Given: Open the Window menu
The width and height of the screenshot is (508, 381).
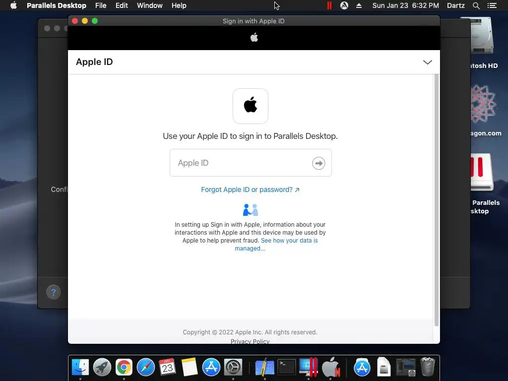Looking at the screenshot, I should (150, 5).
